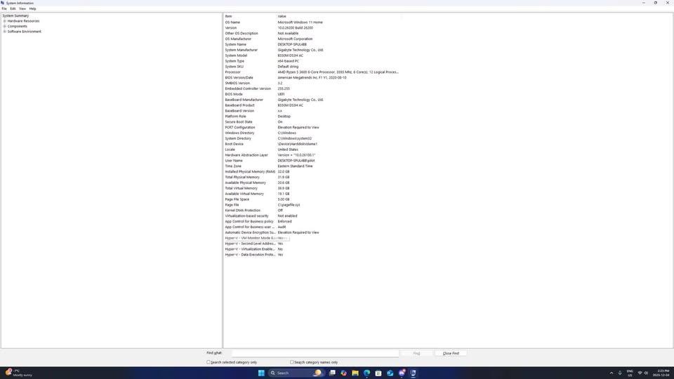Select the BIOS Version/Date row

312,78
